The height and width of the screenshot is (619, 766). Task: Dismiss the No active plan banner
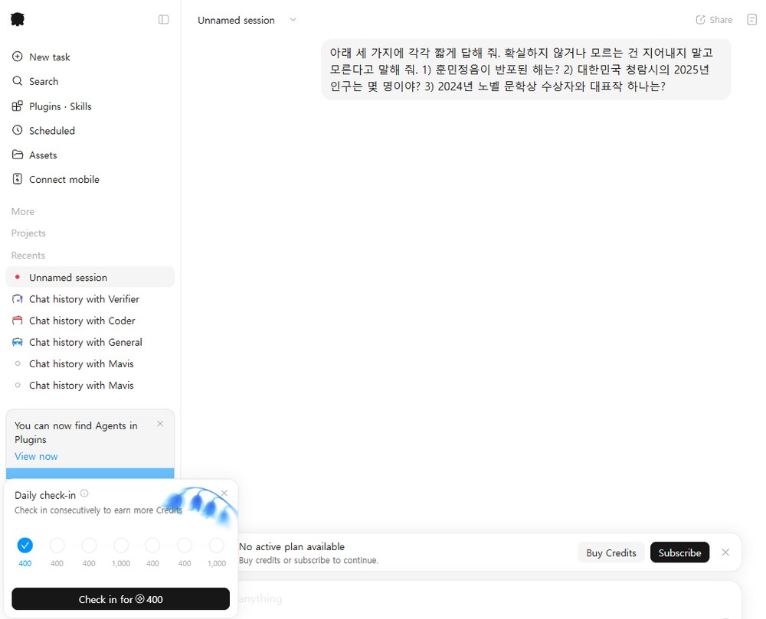click(725, 552)
